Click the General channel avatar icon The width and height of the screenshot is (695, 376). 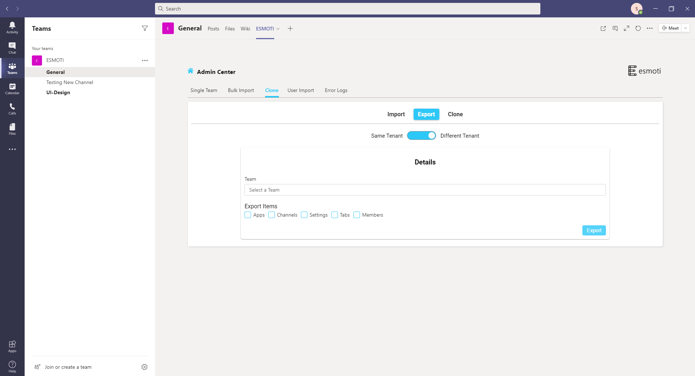click(x=168, y=28)
